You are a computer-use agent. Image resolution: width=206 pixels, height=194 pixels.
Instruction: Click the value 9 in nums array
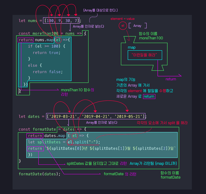pyautogui.click(x=60, y=21)
